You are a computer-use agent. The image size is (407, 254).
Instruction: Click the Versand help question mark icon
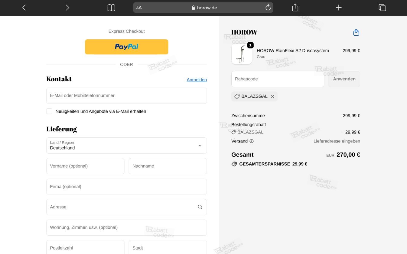click(x=252, y=141)
